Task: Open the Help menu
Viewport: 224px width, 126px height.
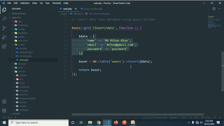Action: (66, 3)
